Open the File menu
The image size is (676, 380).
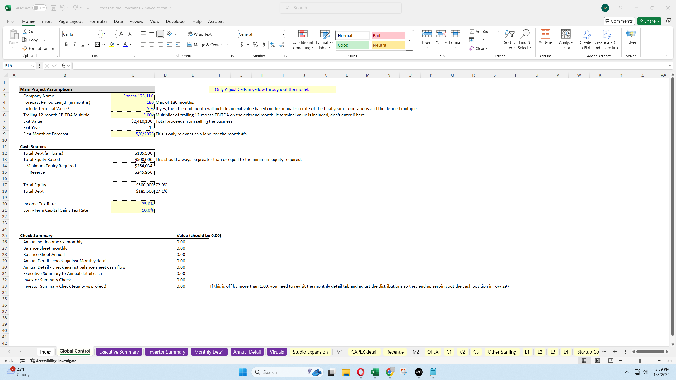pyautogui.click(x=10, y=21)
